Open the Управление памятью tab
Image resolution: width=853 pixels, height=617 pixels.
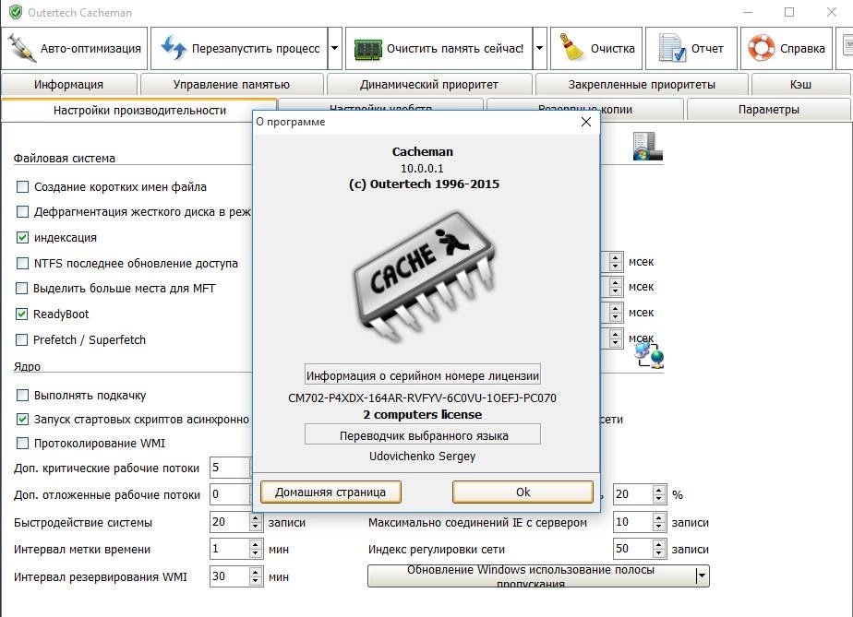click(x=232, y=84)
